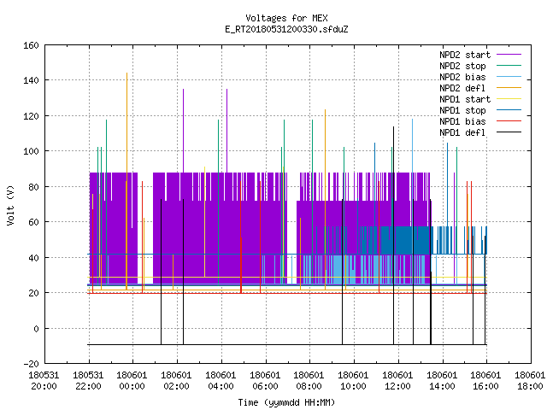Click the '180531' date above 20:00
Viewport: 547px width, 410px height.
[x=44, y=376]
